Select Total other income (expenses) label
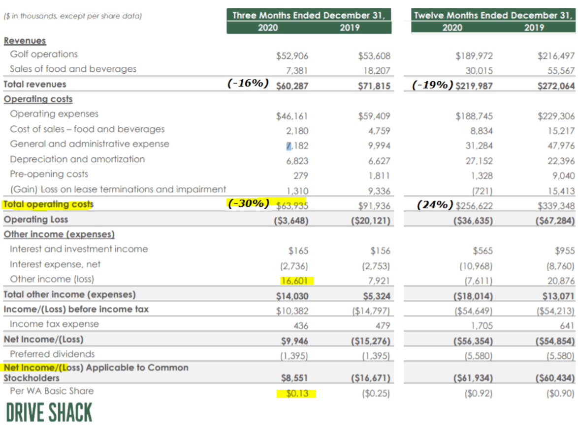578x428 pixels. click(70, 294)
